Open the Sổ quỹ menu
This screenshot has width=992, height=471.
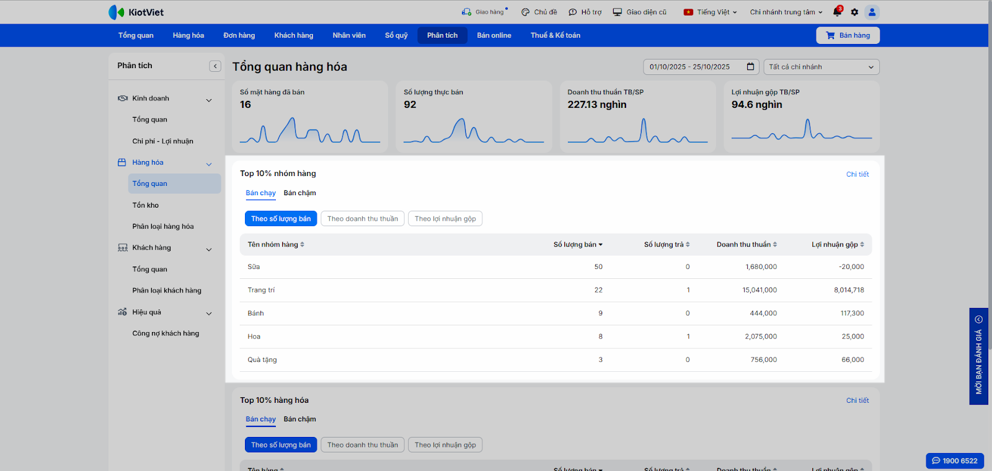(x=396, y=35)
